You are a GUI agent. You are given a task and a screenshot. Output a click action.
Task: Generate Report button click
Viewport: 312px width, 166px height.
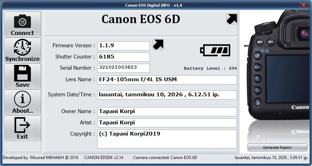[x=277, y=147]
